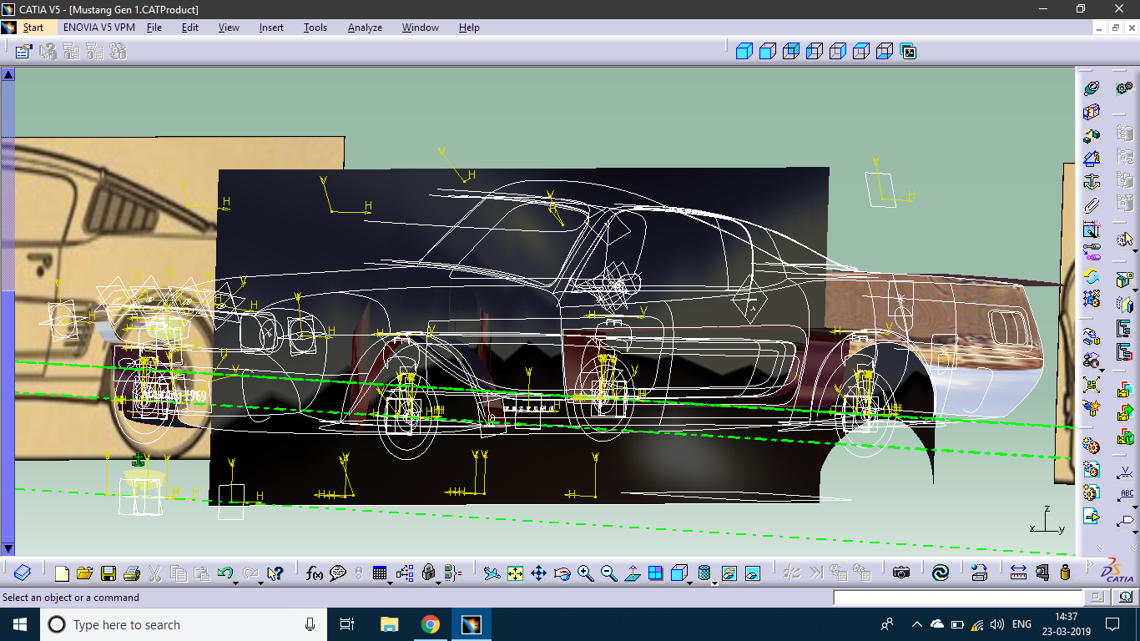Image resolution: width=1140 pixels, height=641 pixels.
Task: Click the first blue cube view icon in top toolbar
Action: [x=744, y=52]
